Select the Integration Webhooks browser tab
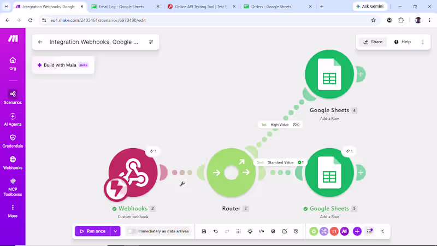 [49, 7]
